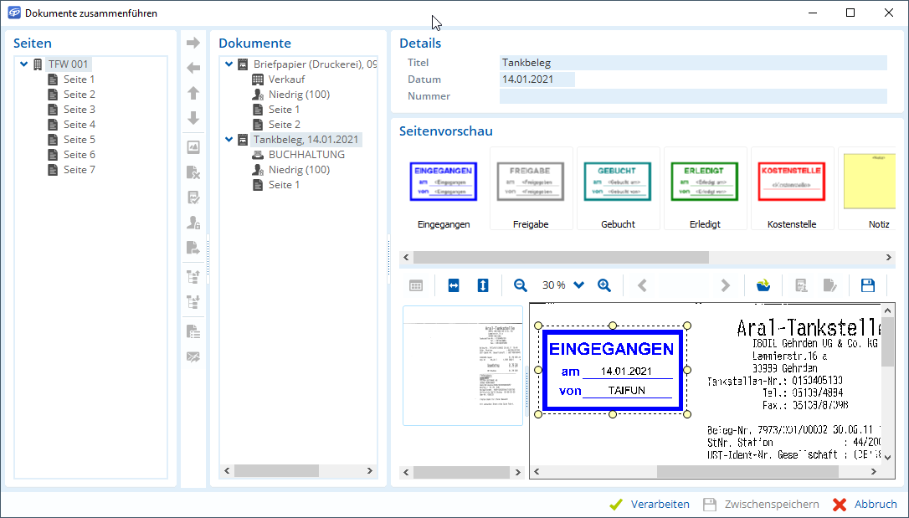This screenshot has width=909, height=518.
Task: Select BUCHHALTUNG under Tankbeleg
Action: click(306, 155)
